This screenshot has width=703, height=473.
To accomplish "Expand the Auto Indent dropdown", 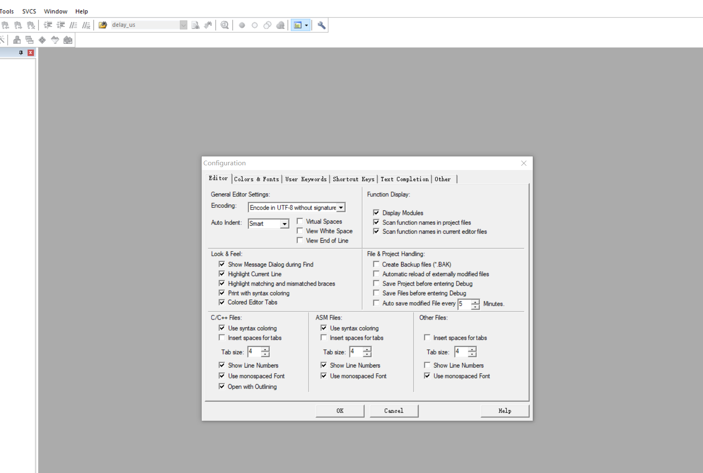I will pos(284,224).
